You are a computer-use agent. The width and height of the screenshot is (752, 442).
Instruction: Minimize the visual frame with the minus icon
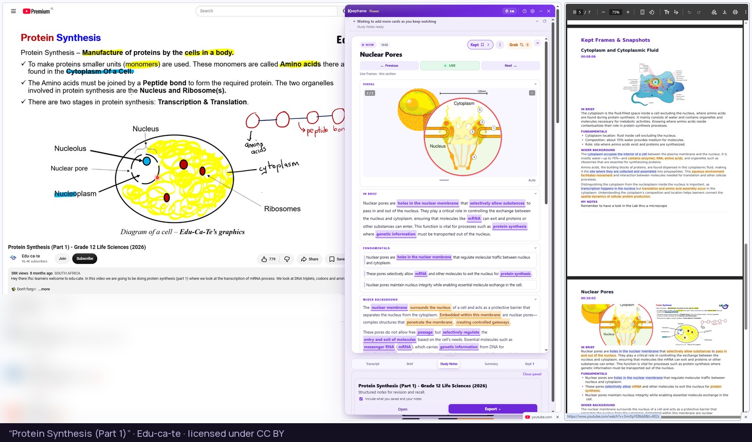click(x=532, y=93)
